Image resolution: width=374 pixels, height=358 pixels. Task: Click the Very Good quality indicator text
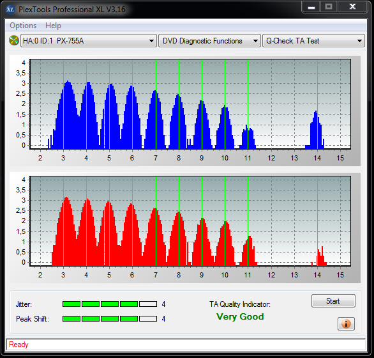coord(240,316)
